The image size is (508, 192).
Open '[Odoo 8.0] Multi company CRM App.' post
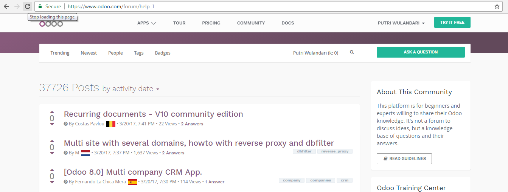(x=133, y=172)
